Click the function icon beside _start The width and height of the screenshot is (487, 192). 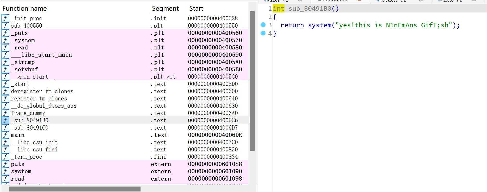(x=5, y=84)
